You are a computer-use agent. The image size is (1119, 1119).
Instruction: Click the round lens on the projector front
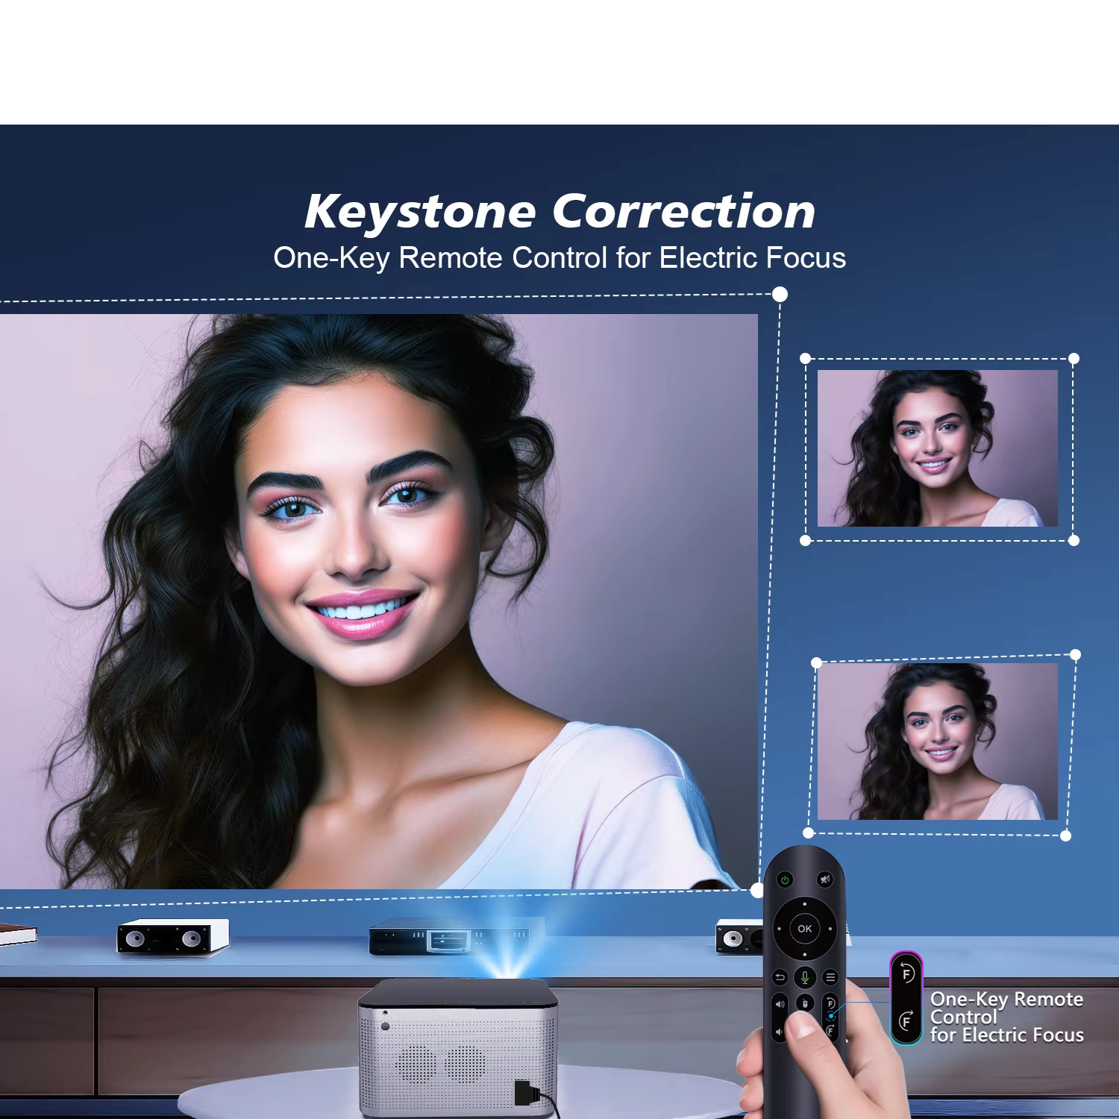click(385, 1026)
